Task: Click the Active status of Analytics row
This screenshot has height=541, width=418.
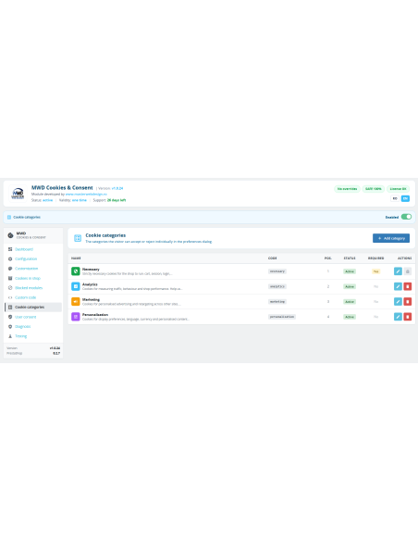Action: point(350,286)
